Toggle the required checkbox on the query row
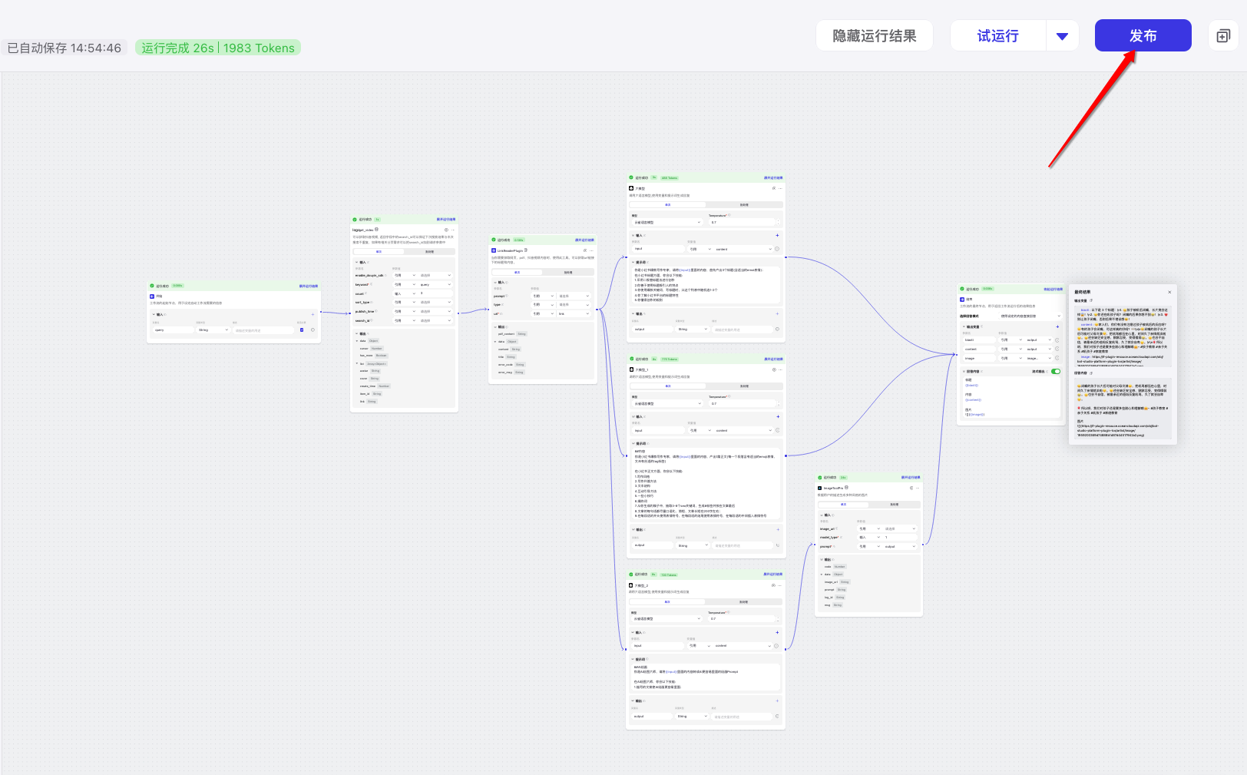Image resolution: width=1247 pixels, height=775 pixels. [302, 330]
